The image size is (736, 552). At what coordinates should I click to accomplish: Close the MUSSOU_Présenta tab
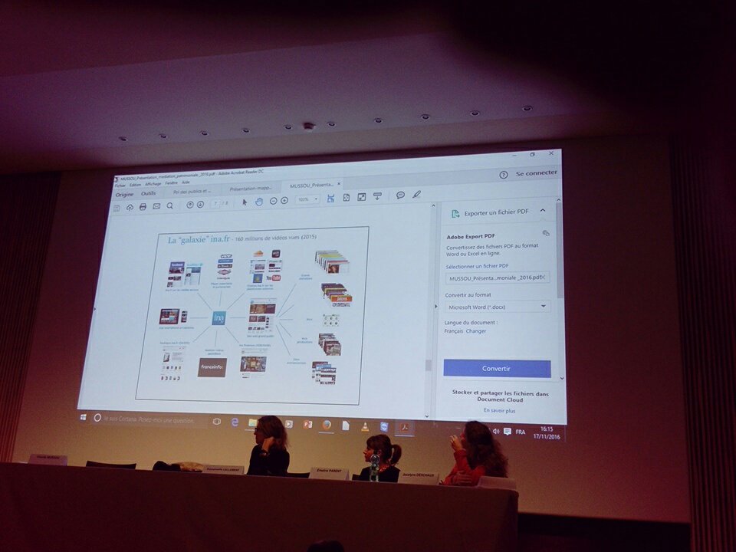click(x=339, y=183)
